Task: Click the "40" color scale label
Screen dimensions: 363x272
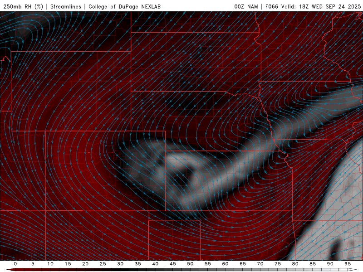Action: (x=155, y=264)
